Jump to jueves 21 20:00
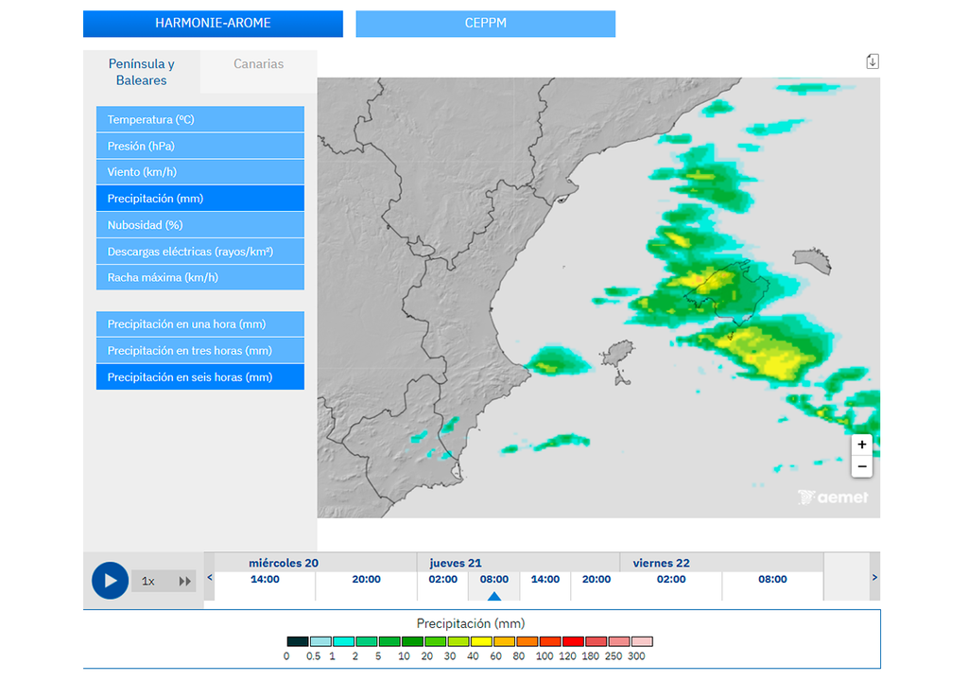Viewport: 968px width, 681px height. point(596,579)
